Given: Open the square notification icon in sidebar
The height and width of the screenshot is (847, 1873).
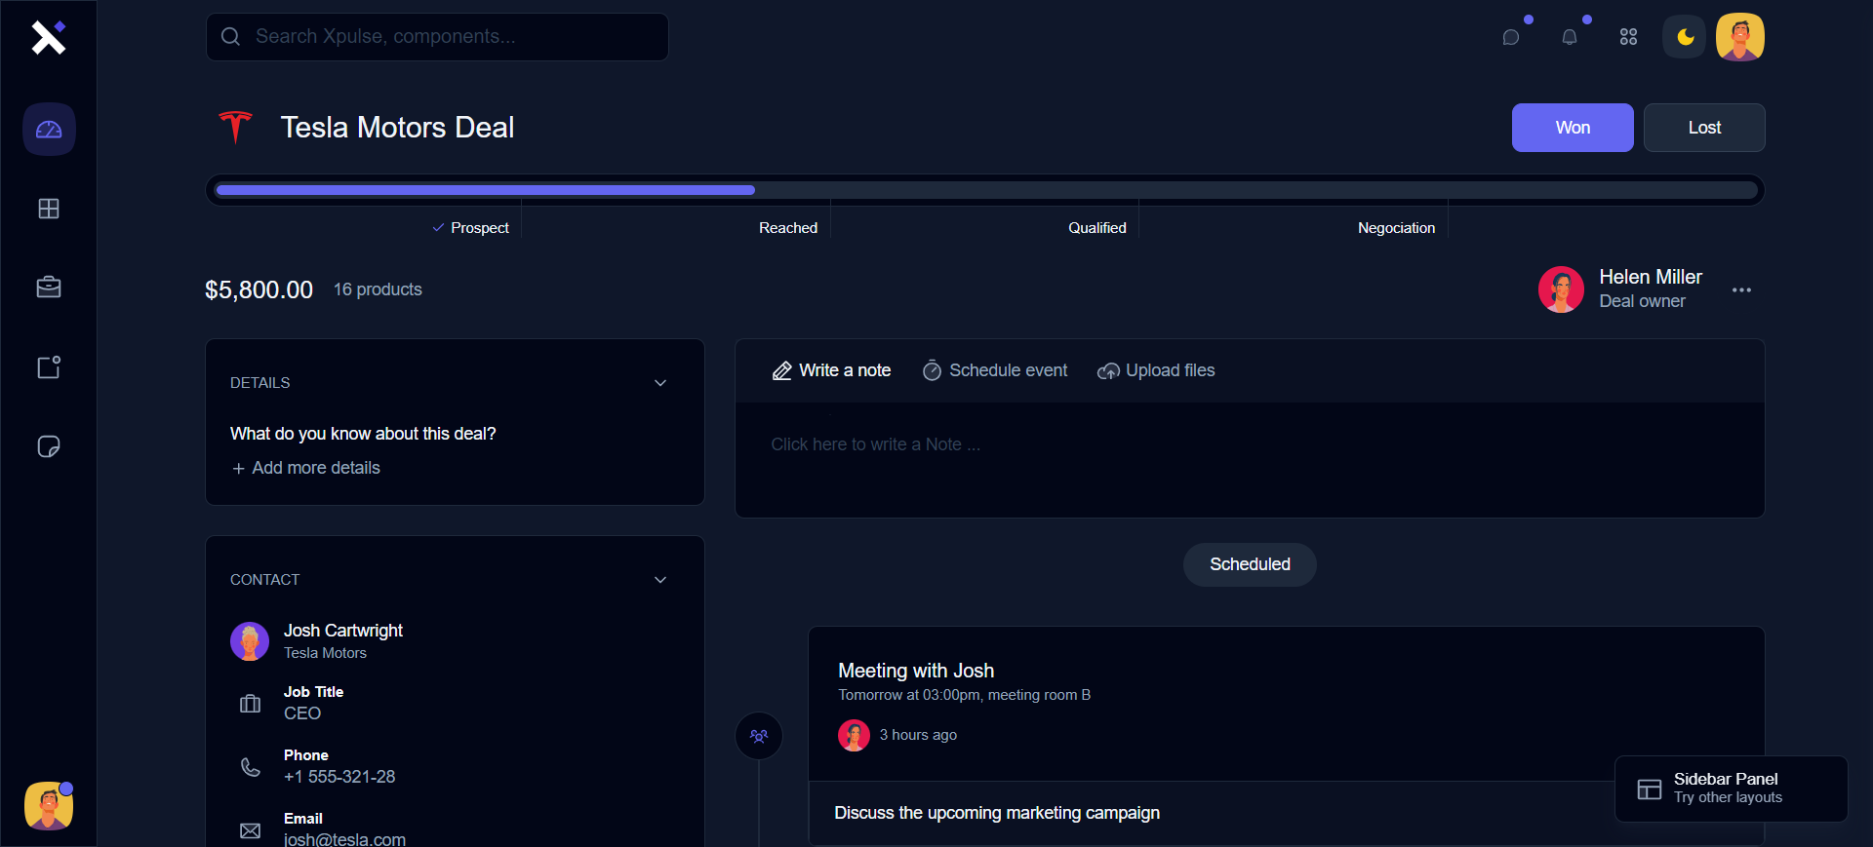Looking at the screenshot, I should [x=49, y=367].
